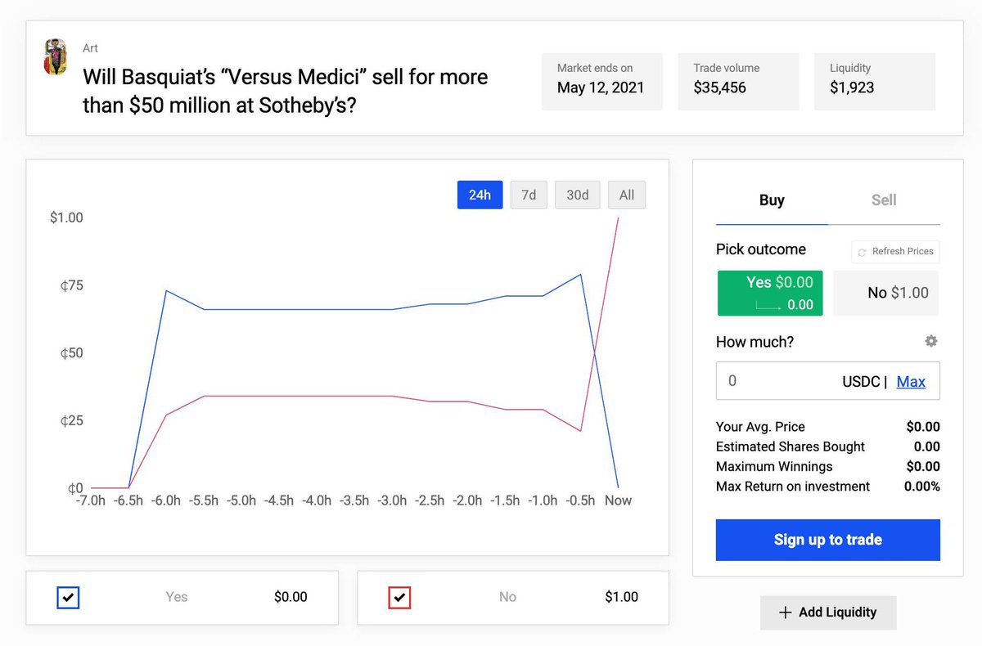Viewport: 982px width, 646px height.
Task: Click the Yes legend price $0.00
Action: pos(291,597)
